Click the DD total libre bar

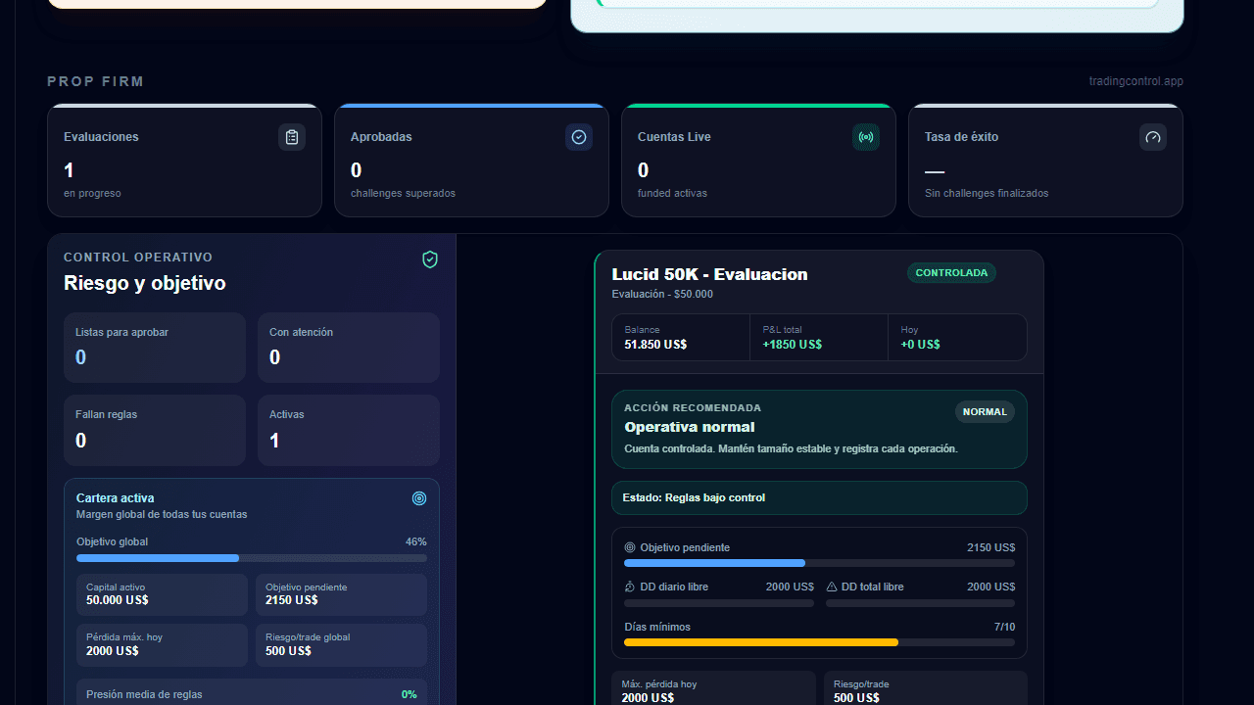920,603
